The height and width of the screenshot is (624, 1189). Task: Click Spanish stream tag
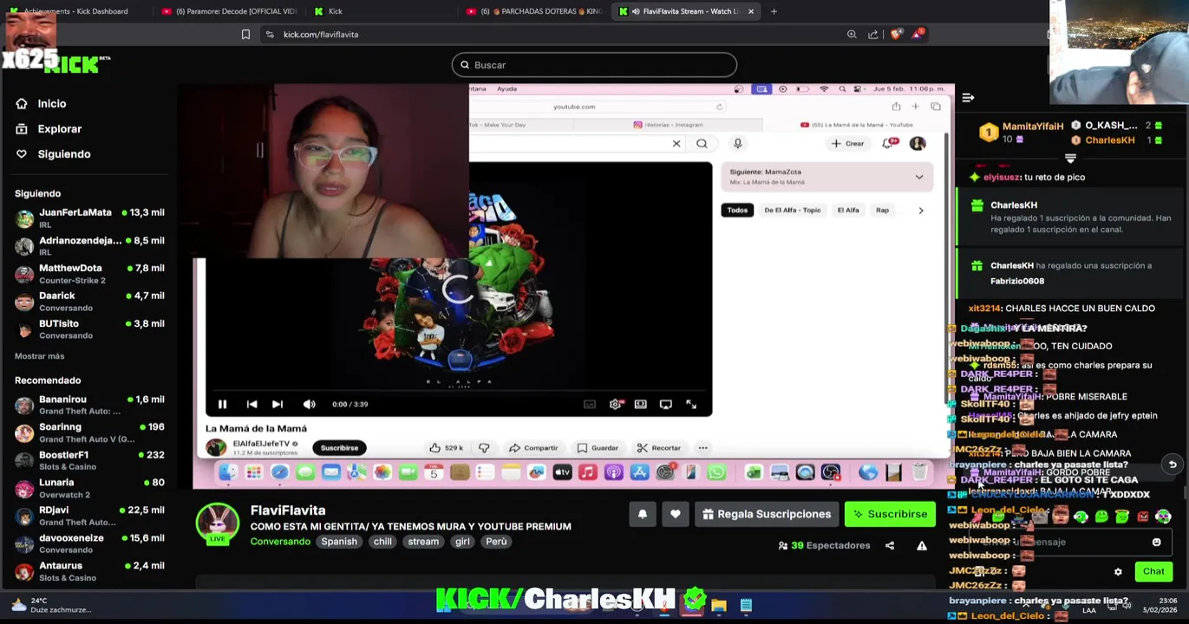point(339,541)
